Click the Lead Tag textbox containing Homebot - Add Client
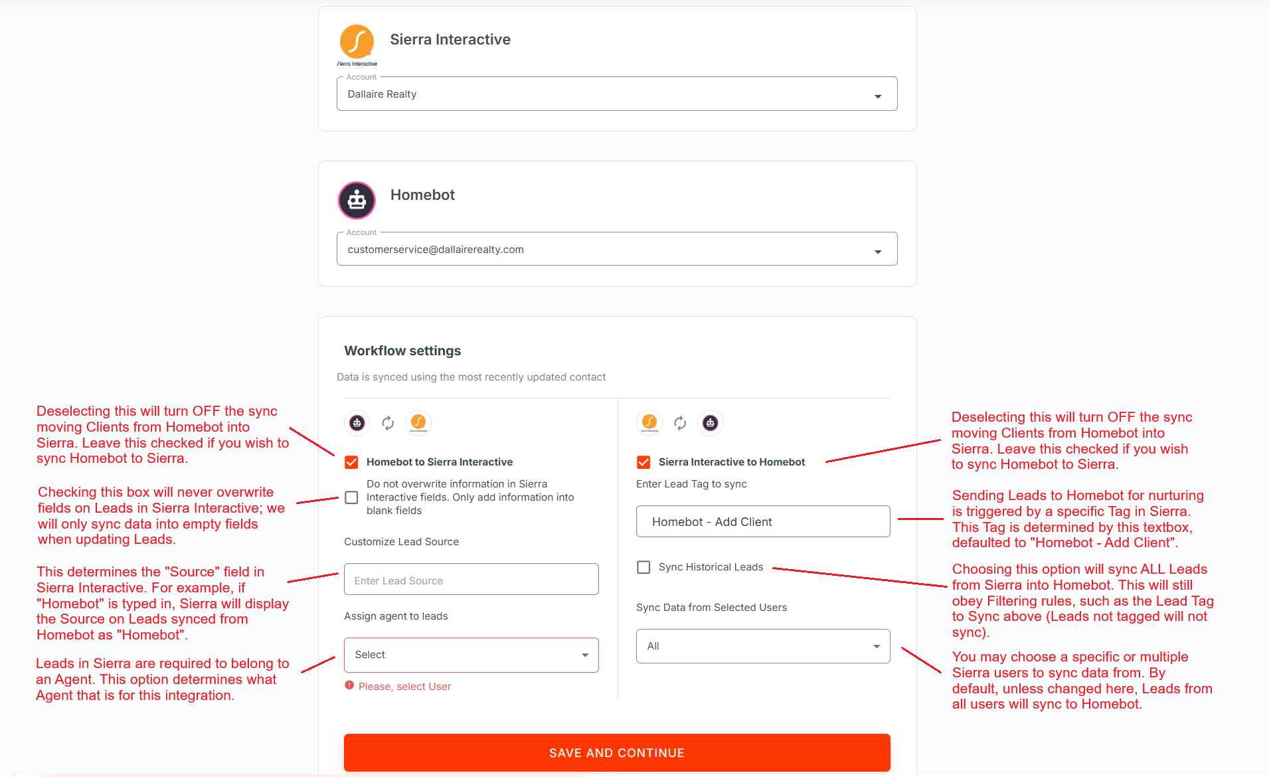 pyautogui.click(x=762, y=522)
